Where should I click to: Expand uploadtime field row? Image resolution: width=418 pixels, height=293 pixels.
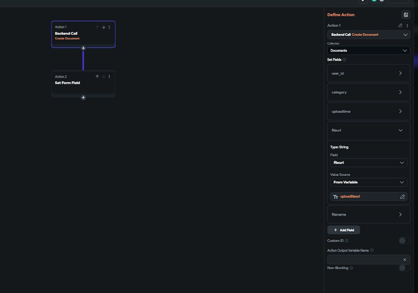click(368, 112)
